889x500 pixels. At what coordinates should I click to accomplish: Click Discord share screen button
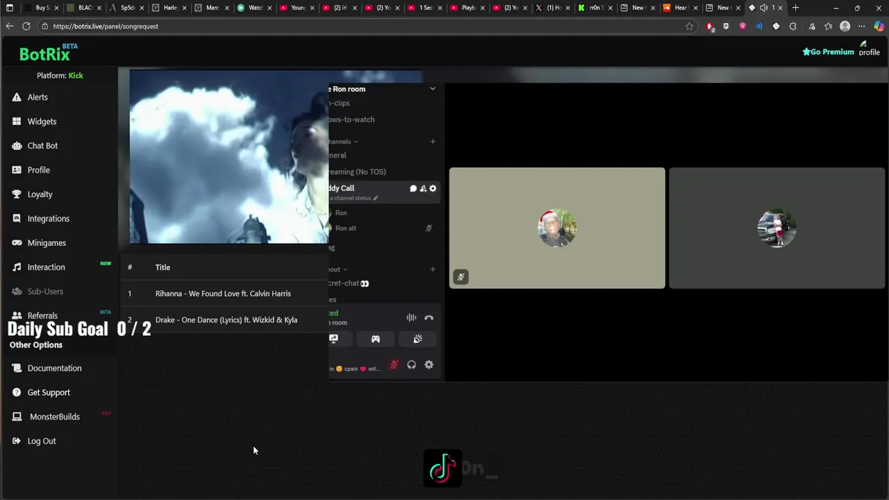click(x=334, y=339)
